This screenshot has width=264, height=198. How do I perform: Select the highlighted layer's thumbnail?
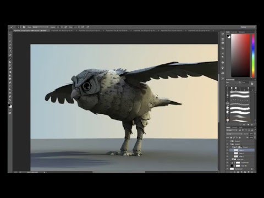click(236, 150)
